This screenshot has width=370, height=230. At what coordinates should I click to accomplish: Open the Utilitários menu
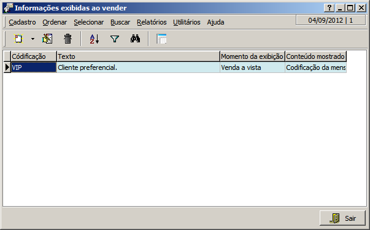pyautogui.click(x=187, y=22)
